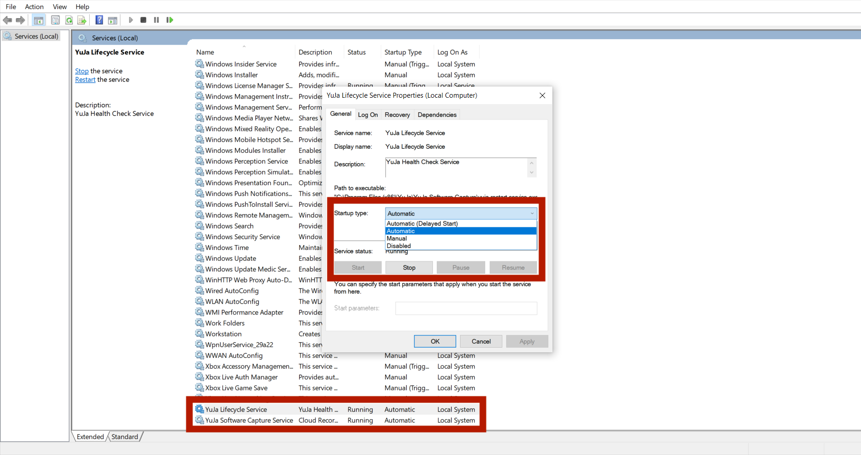Choose Disabled from startup type list
The height and width of the screenshot is (455, 861).
click(x=461, y=246)
